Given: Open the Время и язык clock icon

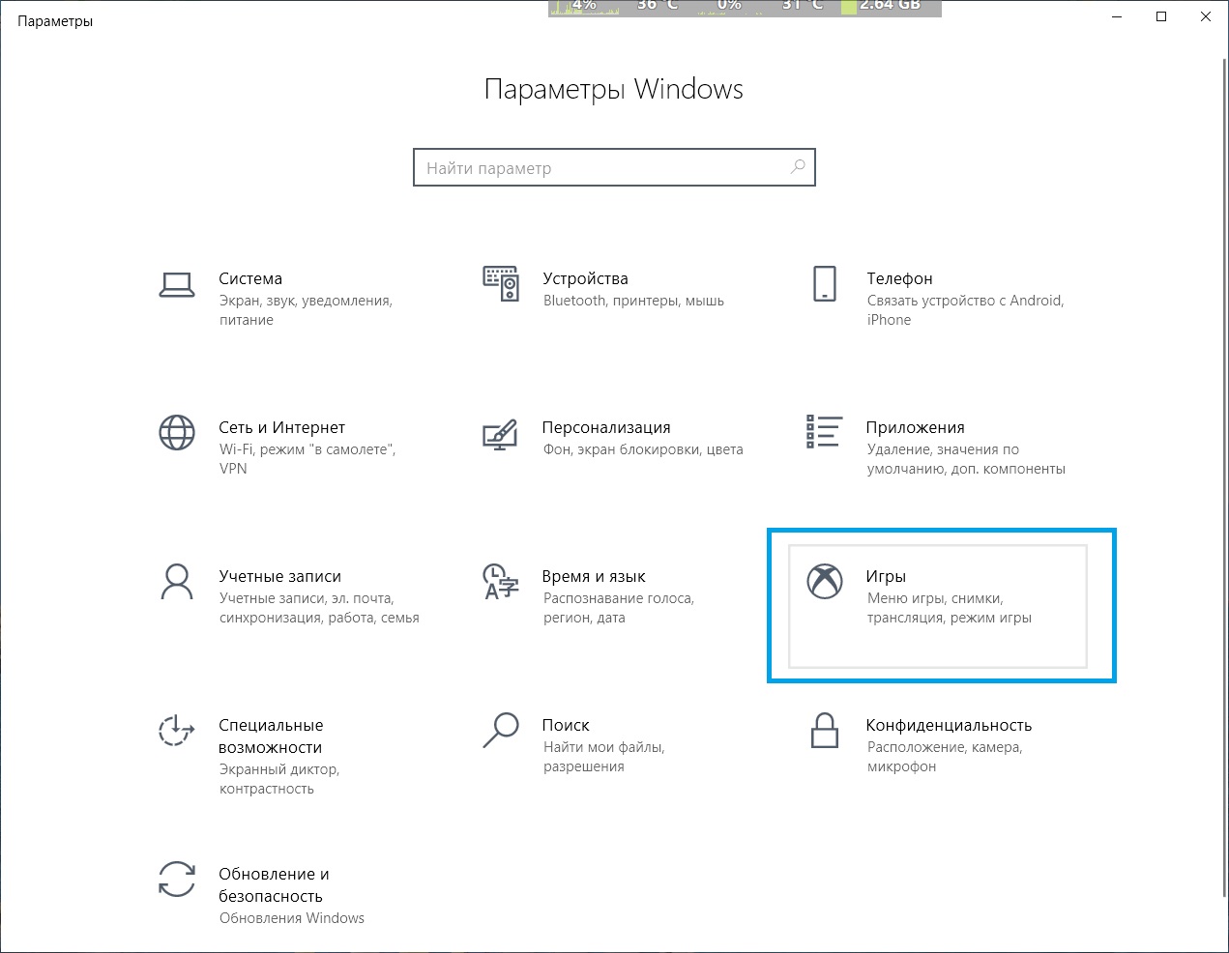Looking at the screenshot, I should [x=501, y=582].
